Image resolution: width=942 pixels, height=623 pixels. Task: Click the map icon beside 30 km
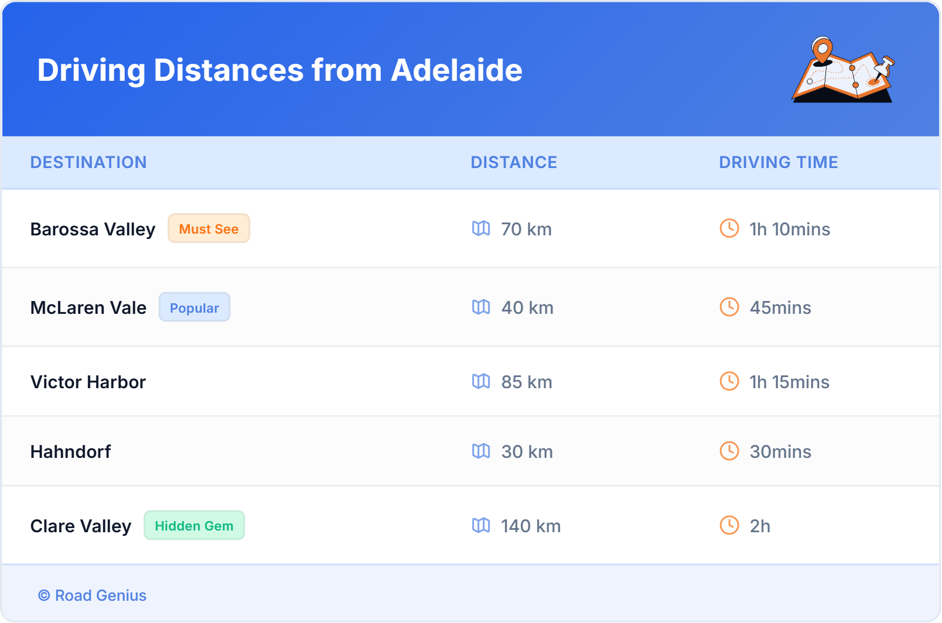coord(481,451)
